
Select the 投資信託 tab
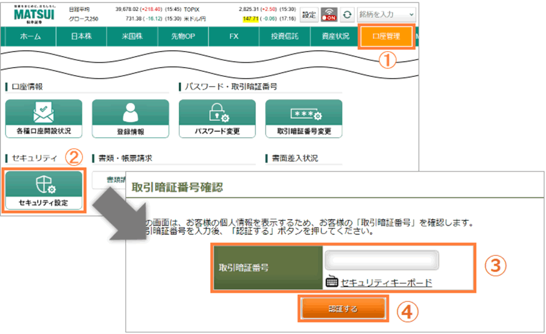tap(284, 37)
